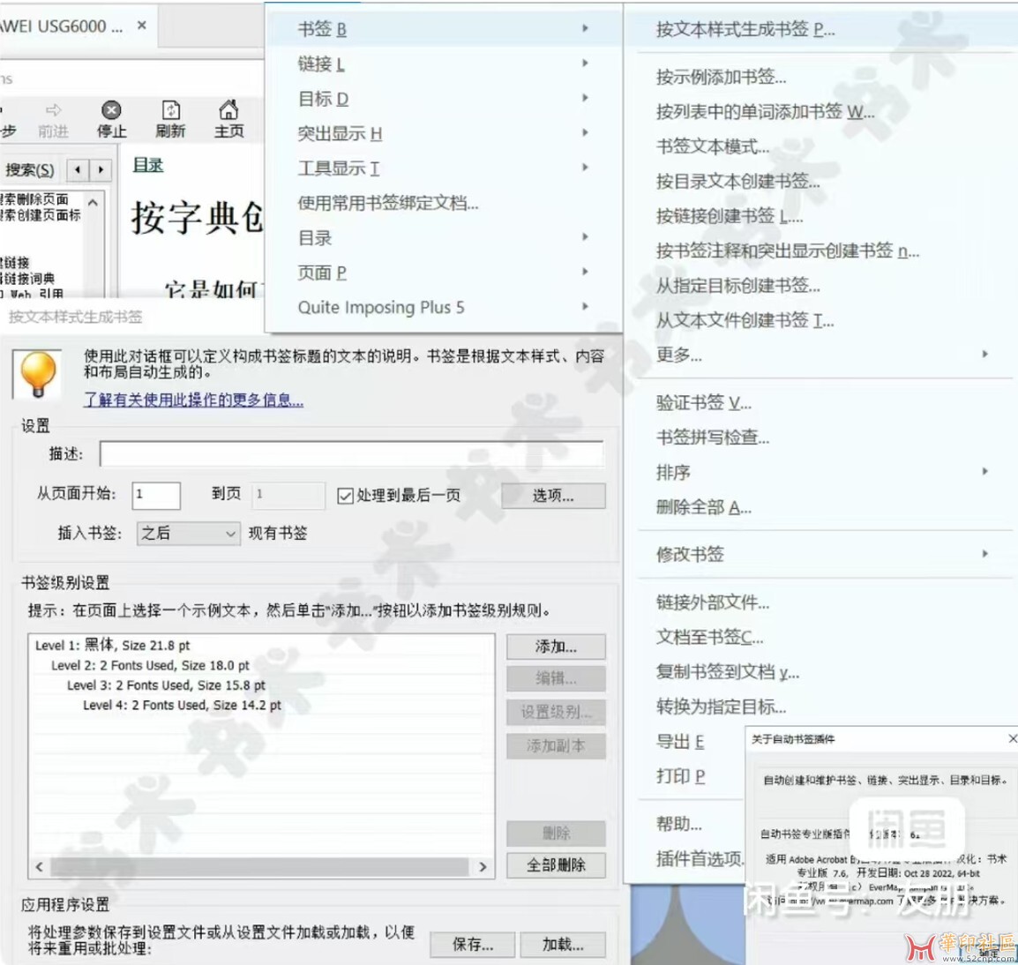
Task: Click the 描述 text input field
Action: coord(351,453)
